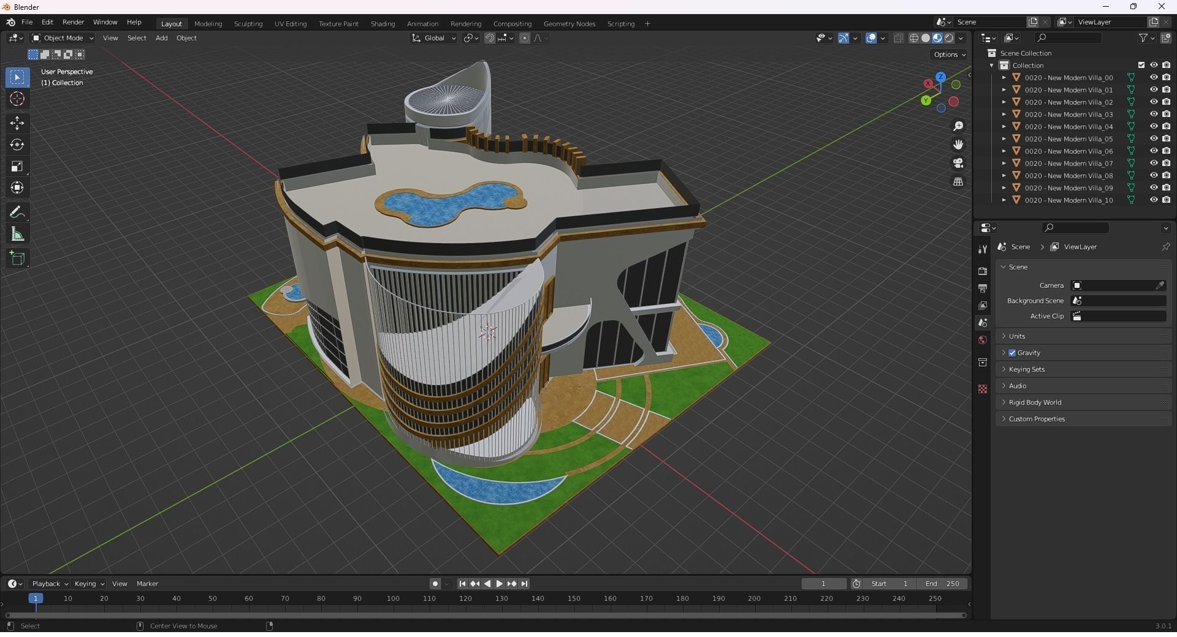The width and height of the screenshot is (1177, 637).
Task: Click the End frame value field
Action: point(942,584)
